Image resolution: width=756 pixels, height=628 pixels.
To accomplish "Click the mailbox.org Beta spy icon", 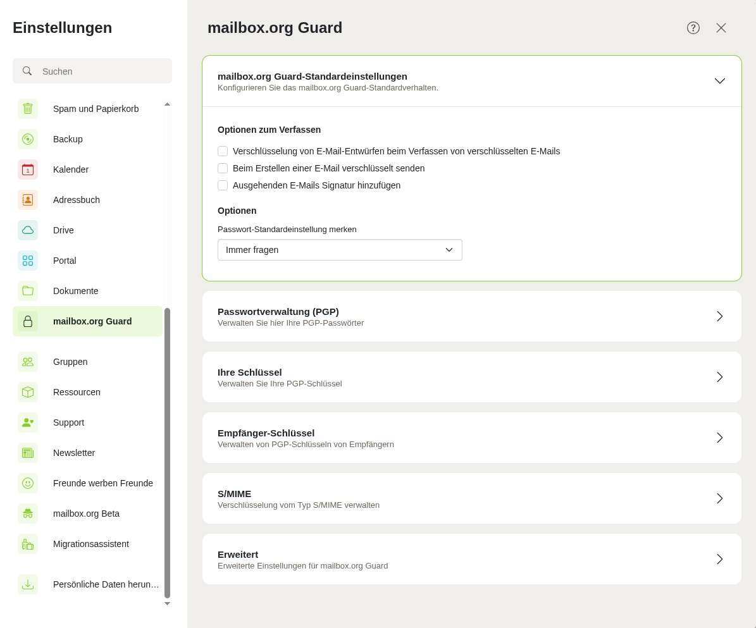I will coord(28,514).
